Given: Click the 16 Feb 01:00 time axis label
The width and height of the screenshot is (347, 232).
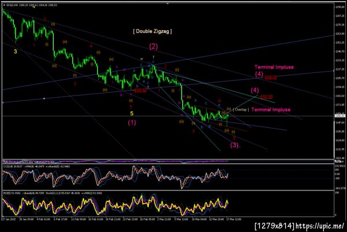Looking at the screenshot, I should point(95,219).
